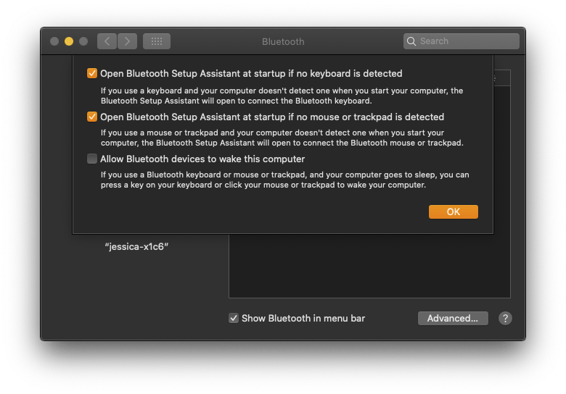The image size is (566, 394).
Task: Click the Bluetooth window title
Action: pos(283,41)
